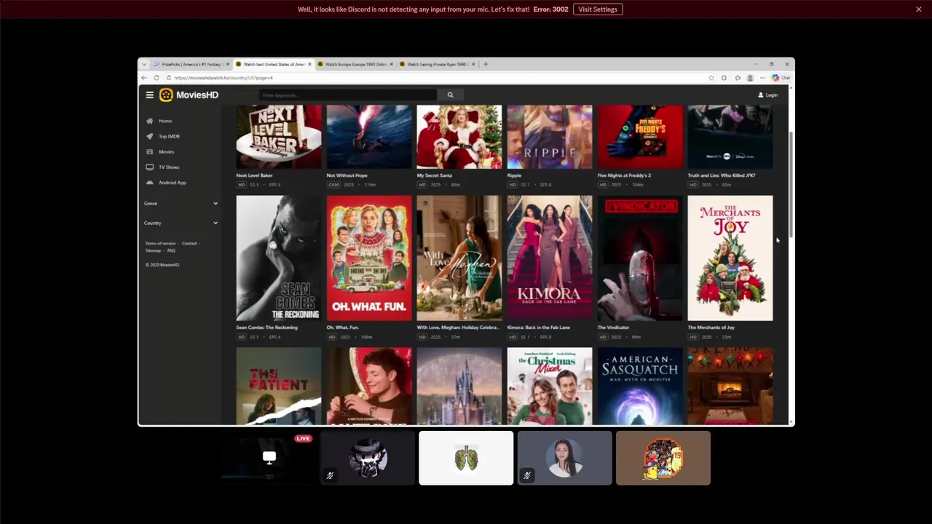This screenshot has width=932, height=524.
Task: Open the browser tab search chevron
Action: (x=144, y=64)
